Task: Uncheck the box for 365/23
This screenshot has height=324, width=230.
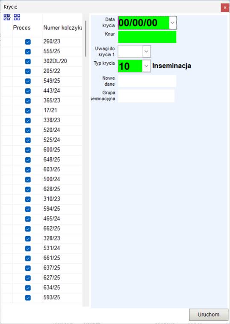Action: tap(28, 101)
